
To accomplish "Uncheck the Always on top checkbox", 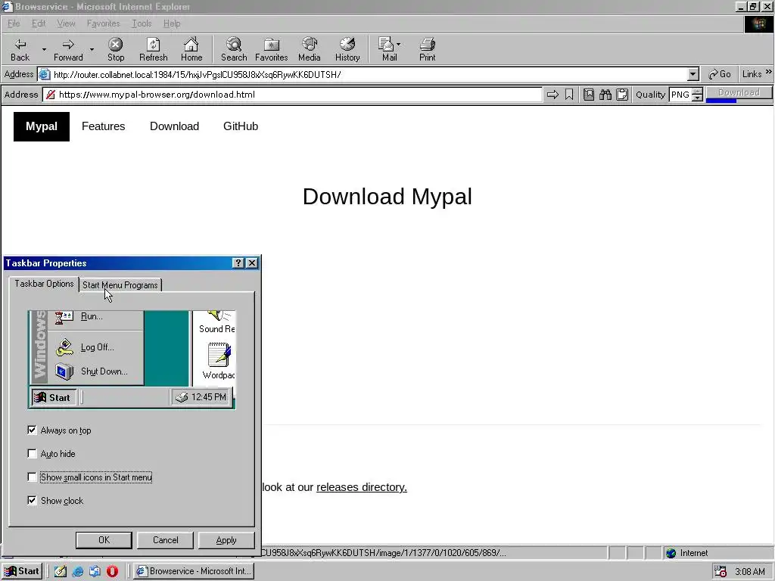I will click(x=32, y=430).
